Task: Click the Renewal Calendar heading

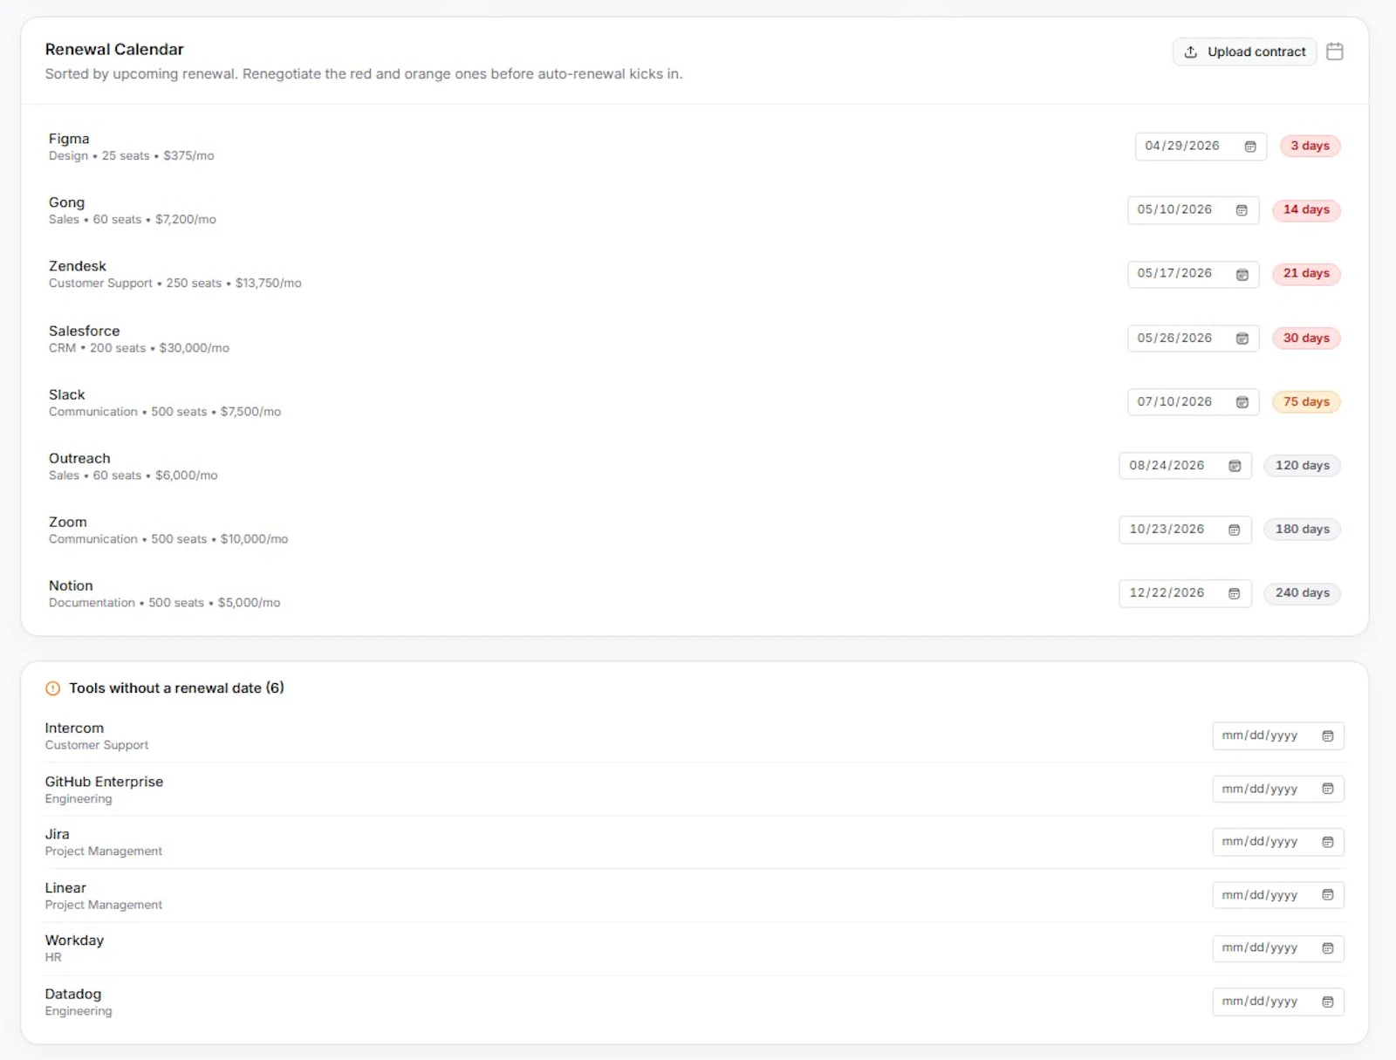Action: [114, 50]
